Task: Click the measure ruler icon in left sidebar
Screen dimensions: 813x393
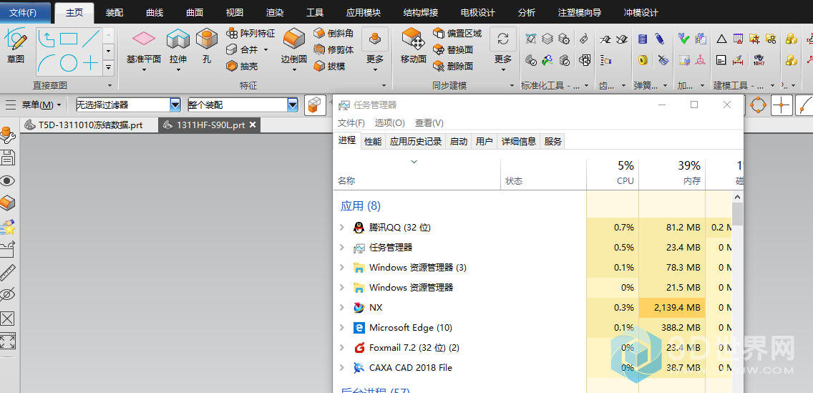Action: (8, 272)
